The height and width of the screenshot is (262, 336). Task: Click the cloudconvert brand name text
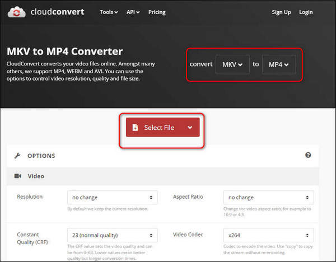[x=58, y=12]
